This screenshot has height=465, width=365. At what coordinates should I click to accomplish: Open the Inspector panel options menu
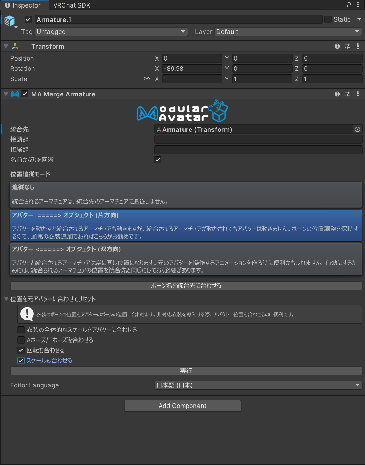358,5
